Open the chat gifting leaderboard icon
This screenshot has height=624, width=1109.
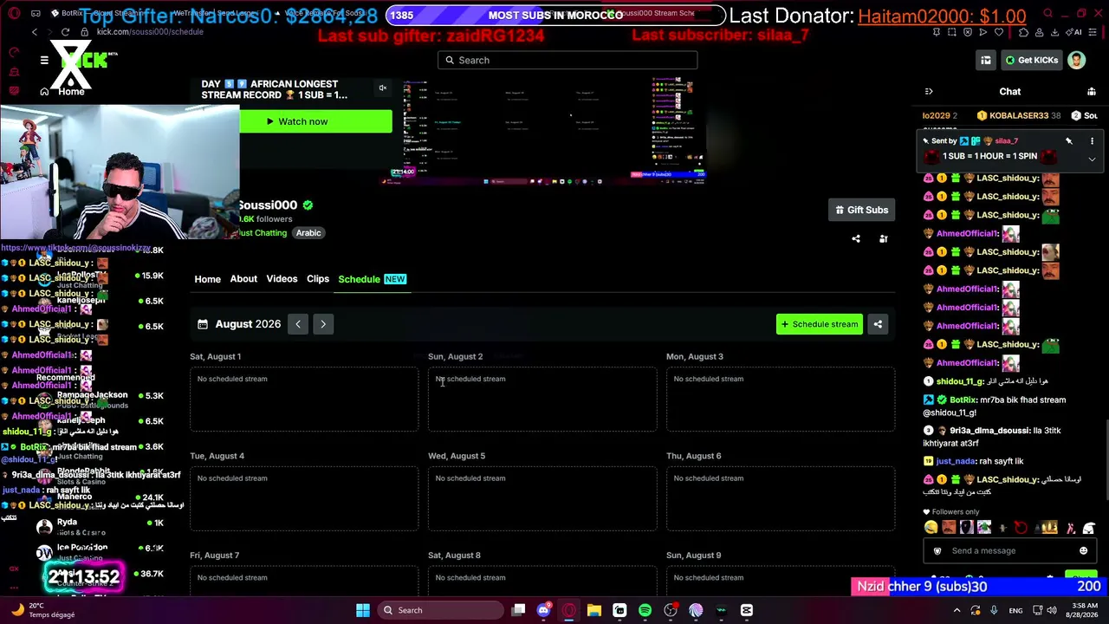point(1092,91)
